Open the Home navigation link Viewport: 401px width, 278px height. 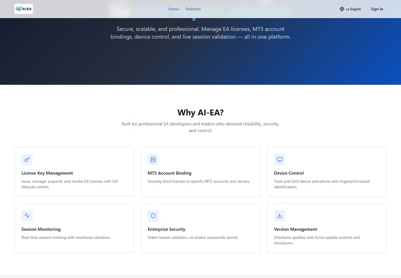(x=174, y=9)
